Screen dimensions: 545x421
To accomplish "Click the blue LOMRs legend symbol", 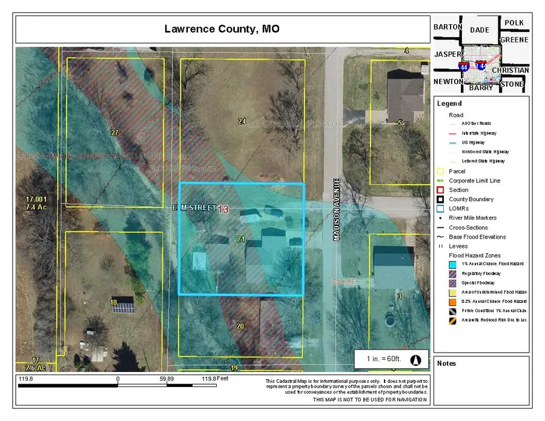I will pos(441,208).
